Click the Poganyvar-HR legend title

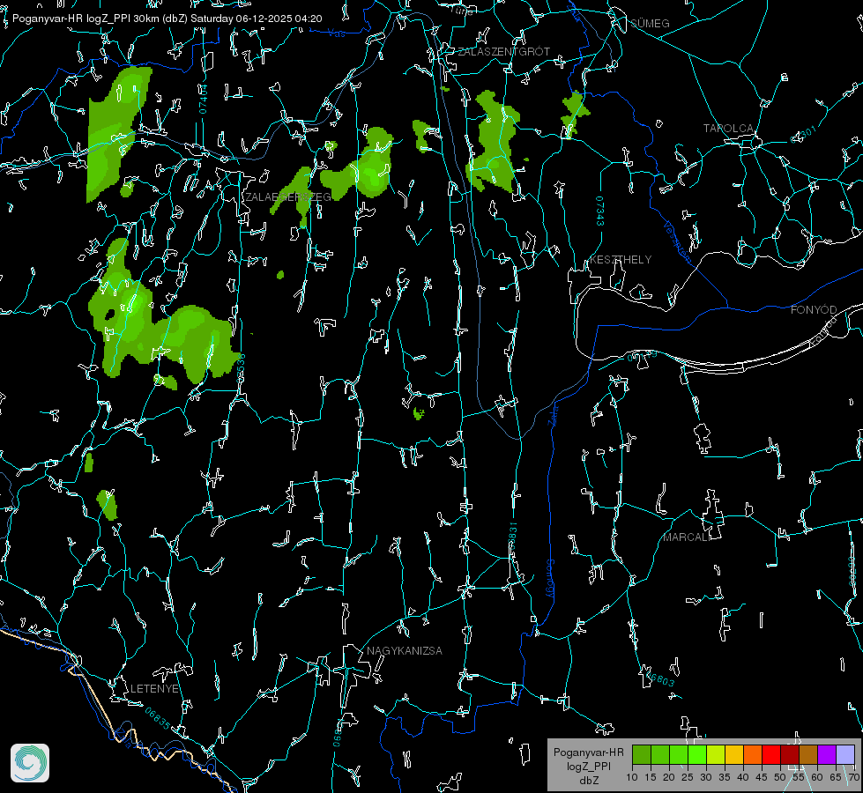tap(588, 752)
